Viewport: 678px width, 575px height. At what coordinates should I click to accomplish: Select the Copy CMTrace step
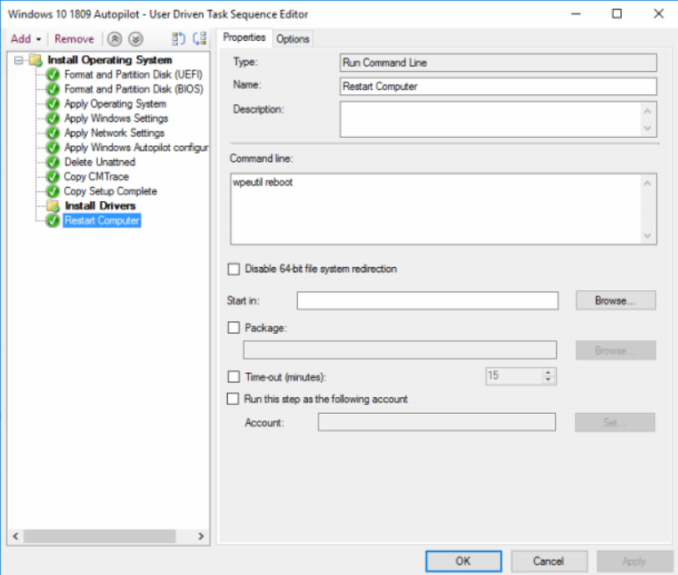96,176
